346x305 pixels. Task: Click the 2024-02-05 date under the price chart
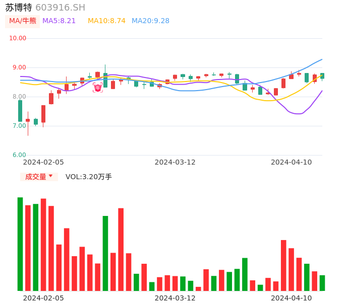pos(43,162)
